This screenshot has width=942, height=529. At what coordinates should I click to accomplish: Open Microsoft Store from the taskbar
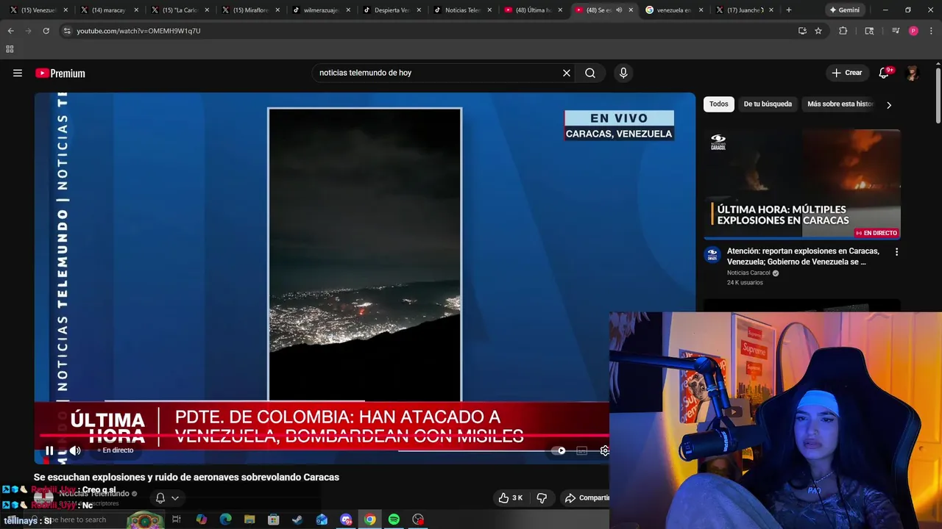274,519
